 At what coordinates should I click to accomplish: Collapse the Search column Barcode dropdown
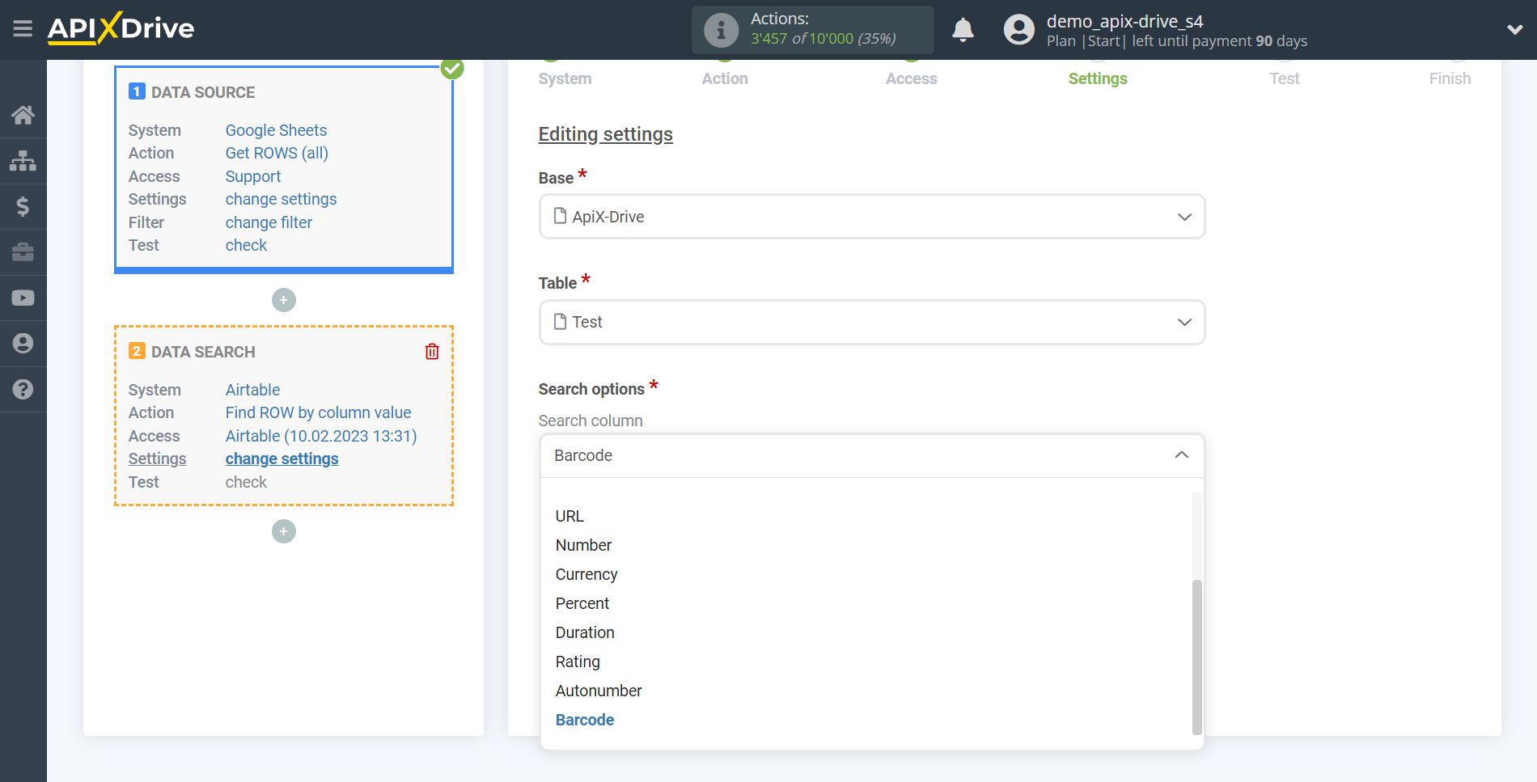(x=872, y=455)
